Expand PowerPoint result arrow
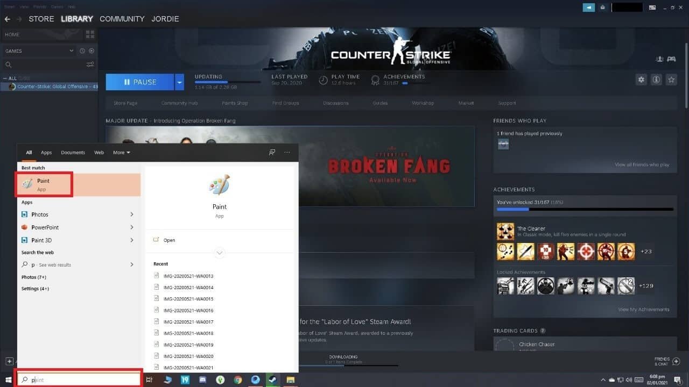Image resolution: width=689 pixels, height=387 pixels. click(132, 227)
